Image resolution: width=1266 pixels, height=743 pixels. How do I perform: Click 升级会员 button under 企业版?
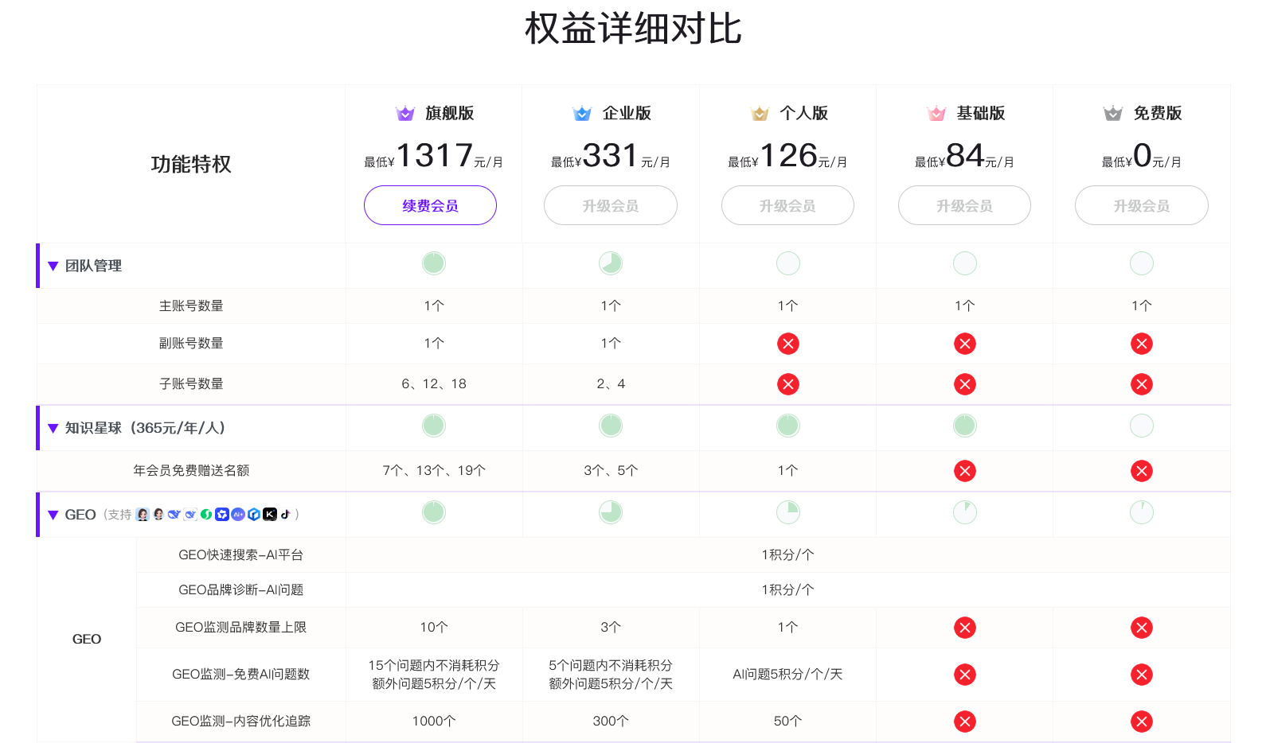(611, 205)
